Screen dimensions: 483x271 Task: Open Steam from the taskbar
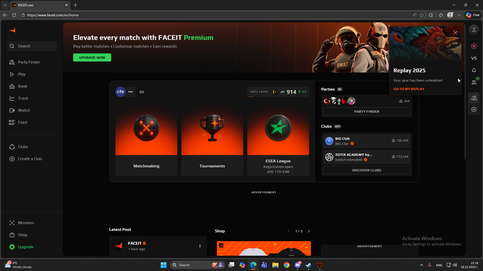[x=308, y=265]
